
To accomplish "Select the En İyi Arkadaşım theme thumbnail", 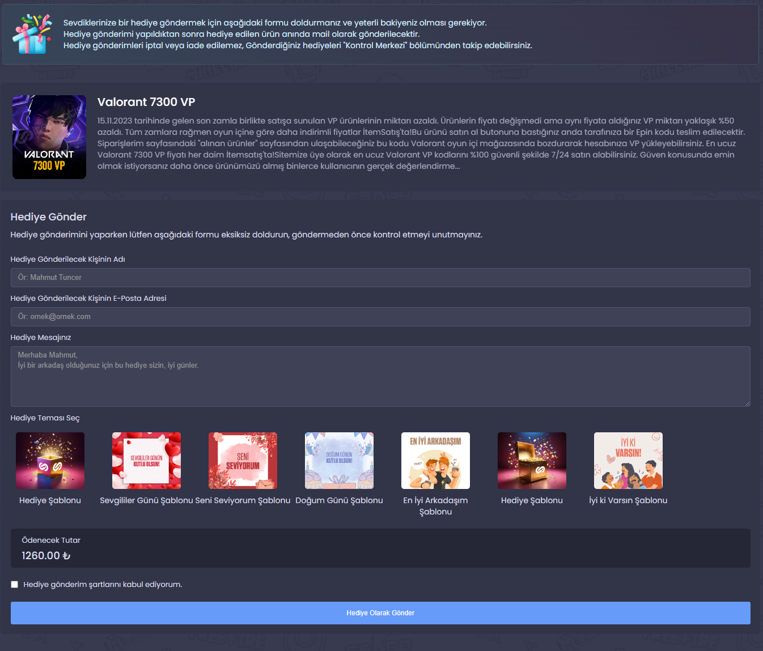I will tap(435, 461).
